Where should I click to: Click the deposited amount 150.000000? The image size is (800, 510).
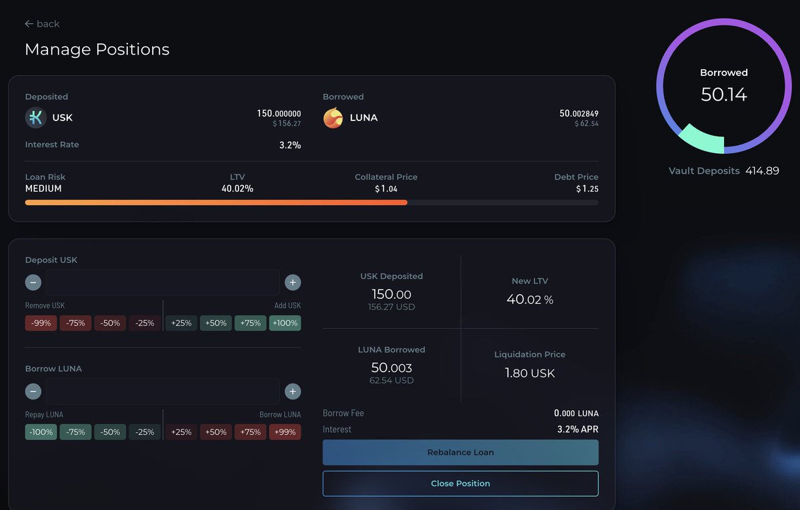point(279,114)
